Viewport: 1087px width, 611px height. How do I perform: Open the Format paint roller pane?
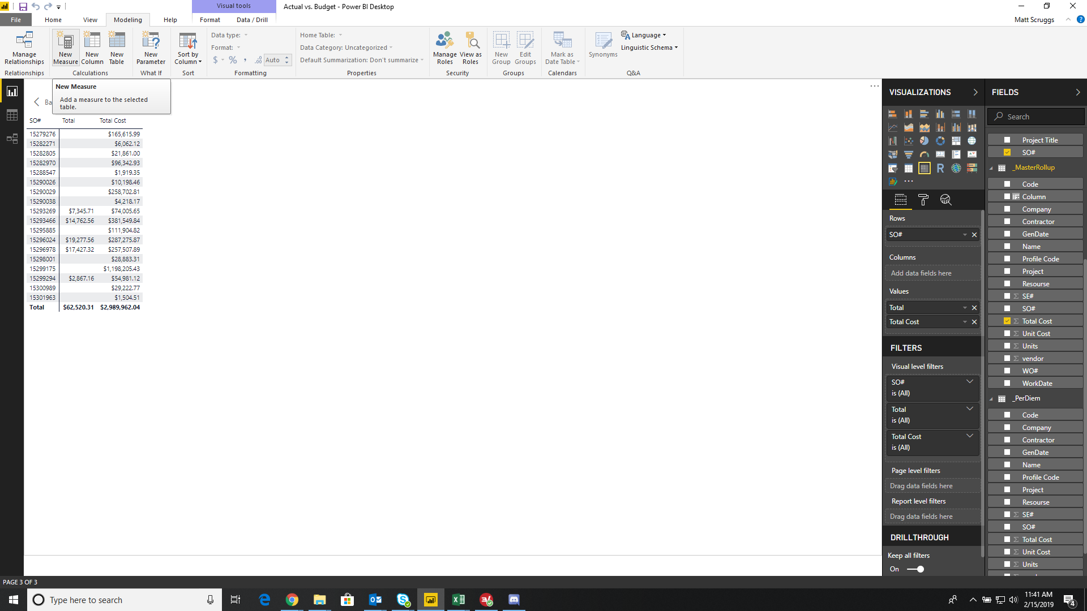point(923,200)
